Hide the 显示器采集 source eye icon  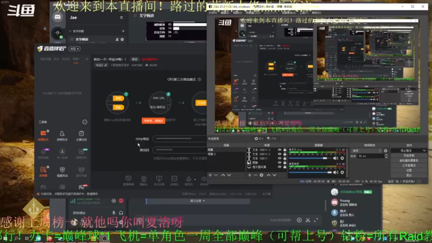pos(280,167)
